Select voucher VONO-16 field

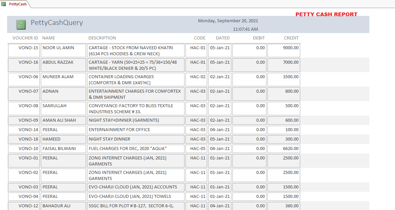click(24, 65)
